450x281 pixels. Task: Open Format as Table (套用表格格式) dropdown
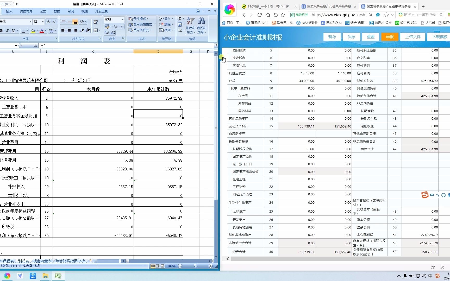pos(142,24)
